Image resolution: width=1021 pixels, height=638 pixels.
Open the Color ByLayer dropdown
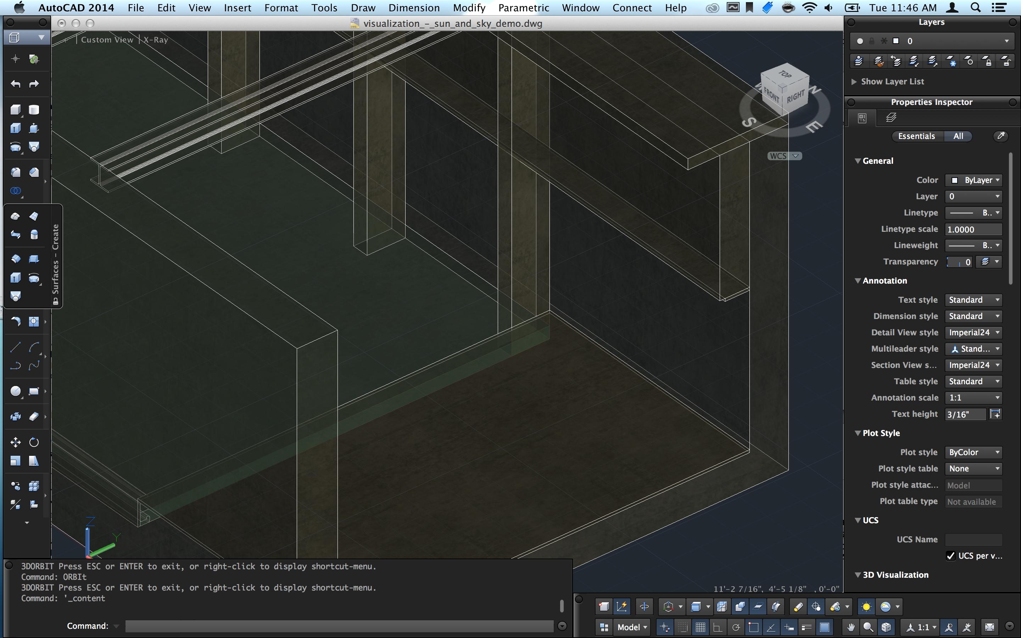973,180
